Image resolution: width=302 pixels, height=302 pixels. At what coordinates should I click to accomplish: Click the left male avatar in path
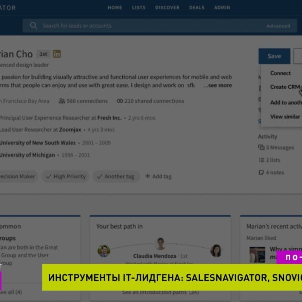coord(104,251)
